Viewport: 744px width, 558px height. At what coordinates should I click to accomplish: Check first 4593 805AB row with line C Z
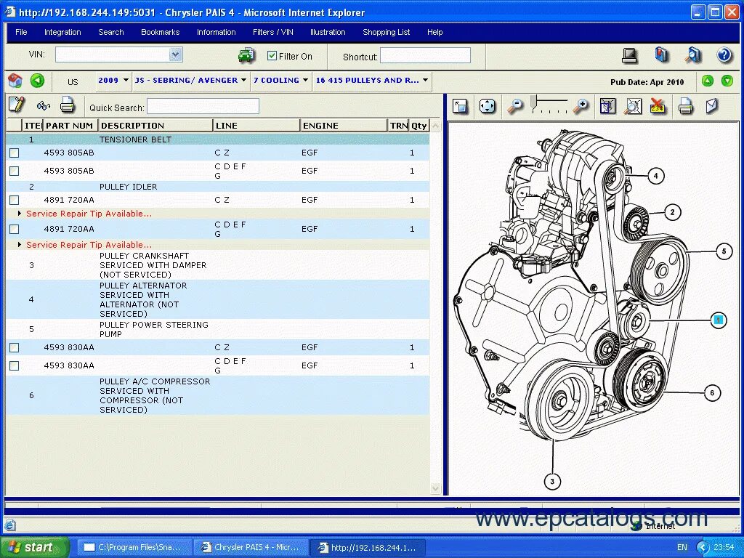(x=15, y=153)
